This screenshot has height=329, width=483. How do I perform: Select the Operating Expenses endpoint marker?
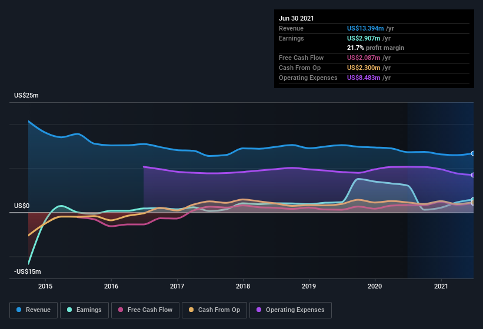472,175
